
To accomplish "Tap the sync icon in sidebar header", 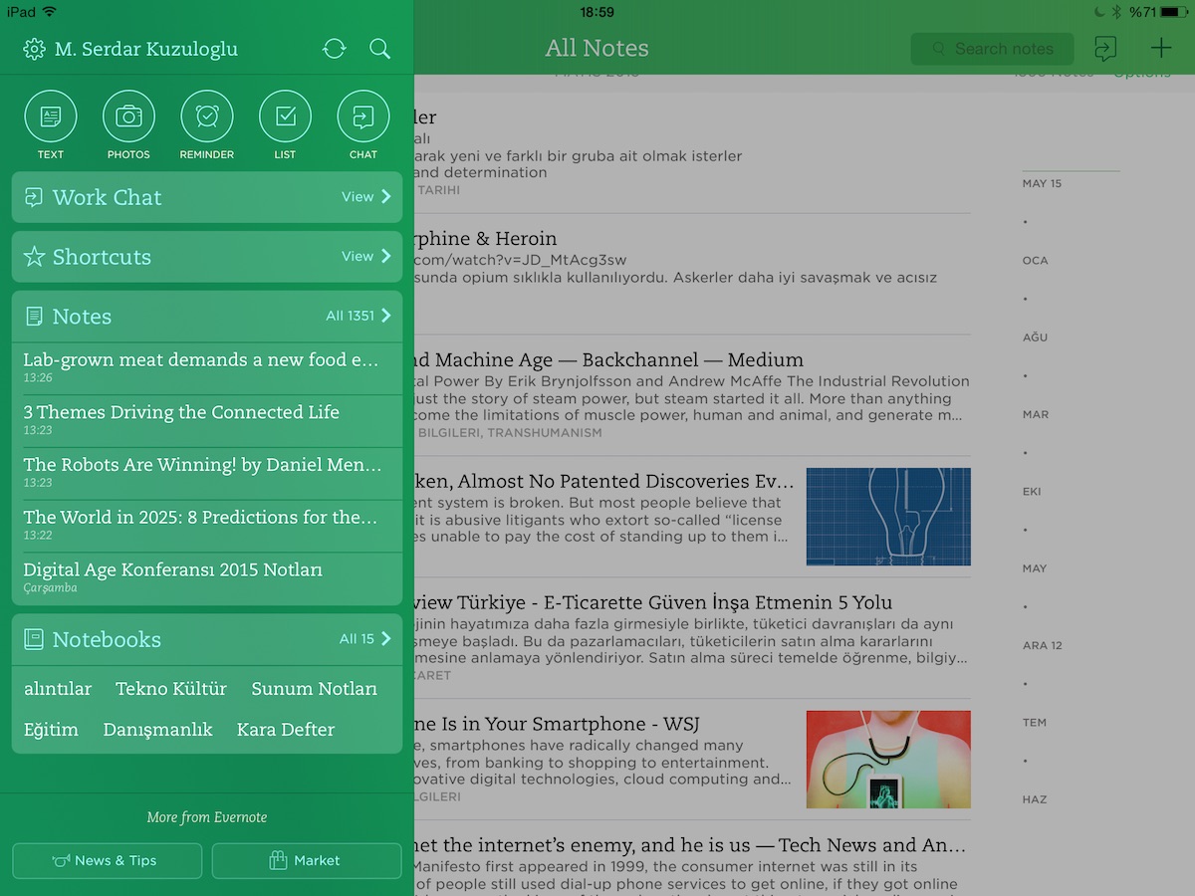I will (335, 49).
